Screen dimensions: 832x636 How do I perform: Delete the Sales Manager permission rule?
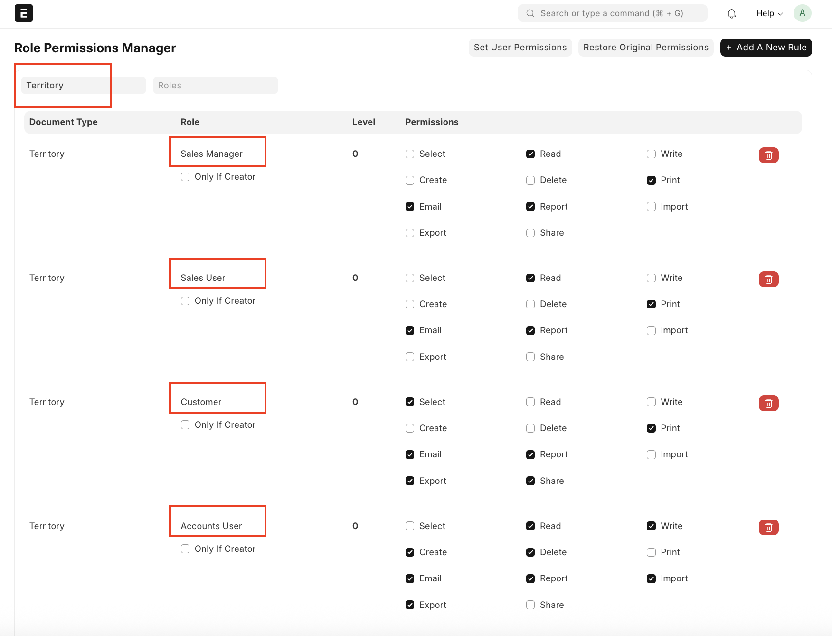pos(768,155)
